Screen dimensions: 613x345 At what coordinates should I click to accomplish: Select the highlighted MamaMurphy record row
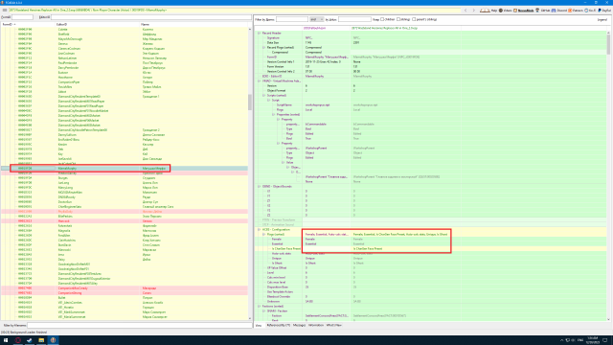(x=125, y=169)
